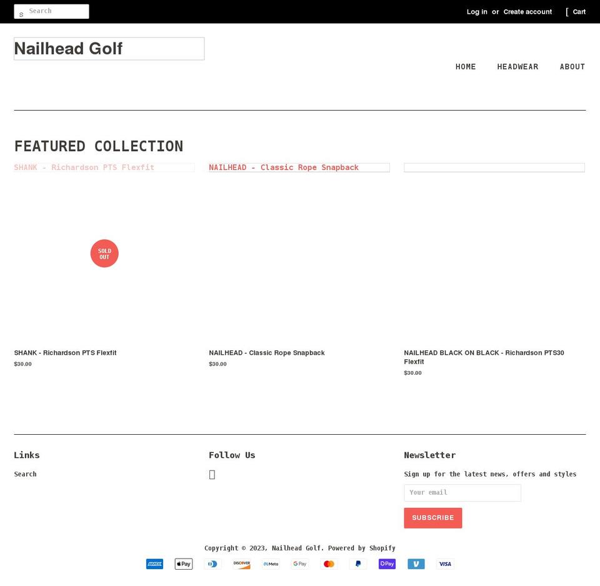Click the Meta Pay payment icon
The width and height of the screenshot is (600, 586).
[271, 564]
